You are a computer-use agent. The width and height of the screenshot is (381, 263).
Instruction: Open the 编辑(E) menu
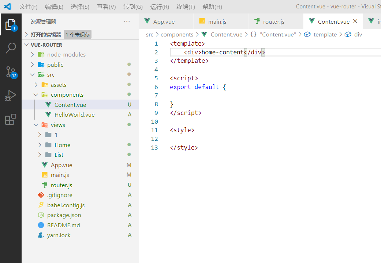click(54, 7)
